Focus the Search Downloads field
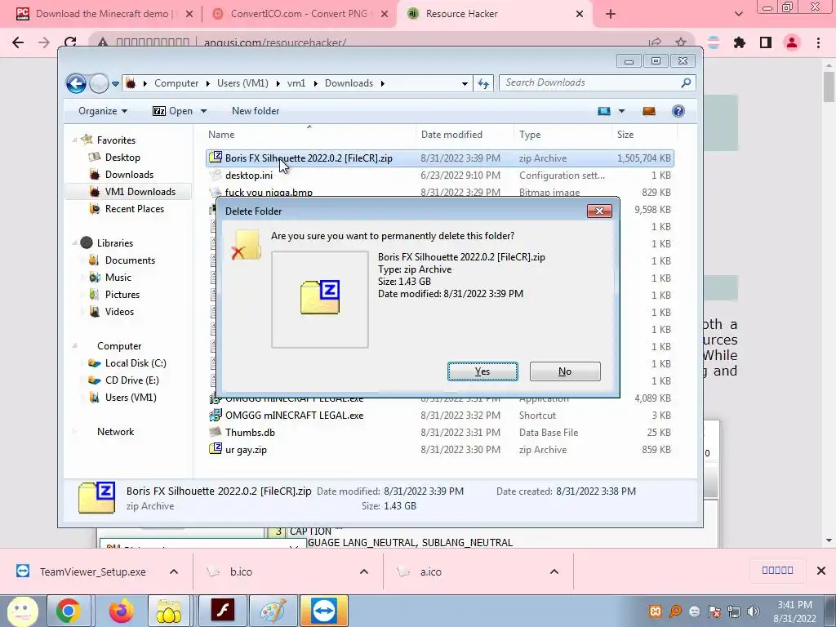Image resolution: width=836 pixels, height=627 pixels. [591, 82]
